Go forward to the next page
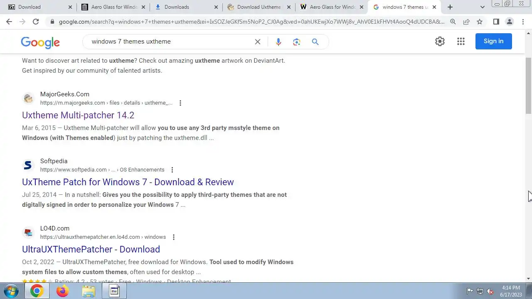This screenshot has height=299, width=532. point(22,22)
